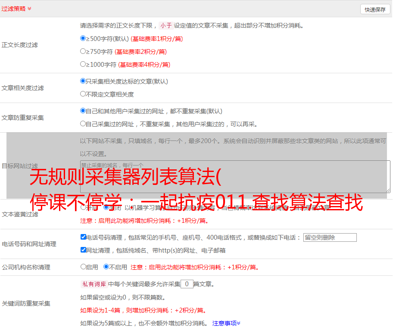Choose 只采集相关度达标的文章 radio option
Screen dimensions: 393x331
pos(83,81)
